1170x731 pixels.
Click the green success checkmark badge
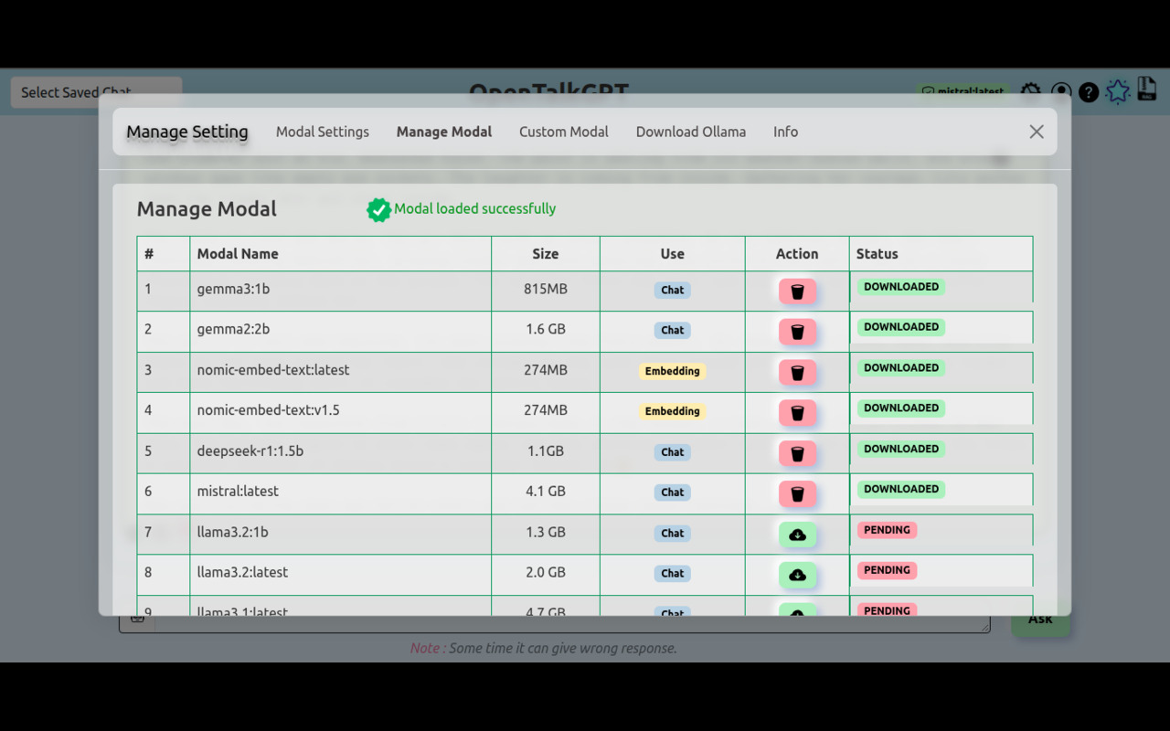pos(378,209)
